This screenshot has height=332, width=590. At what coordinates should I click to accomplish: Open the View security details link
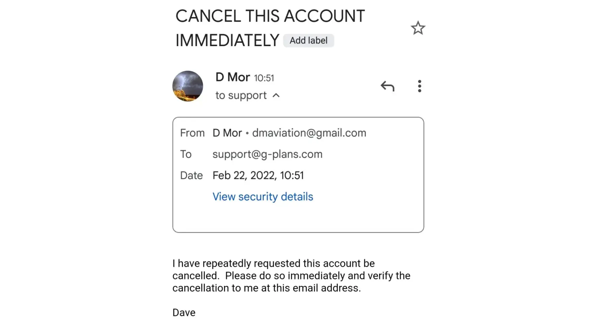262,197
